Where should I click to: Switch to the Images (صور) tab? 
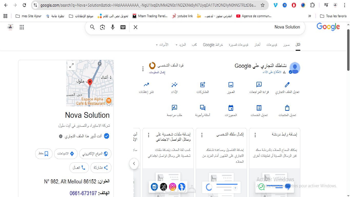(286, 45)
